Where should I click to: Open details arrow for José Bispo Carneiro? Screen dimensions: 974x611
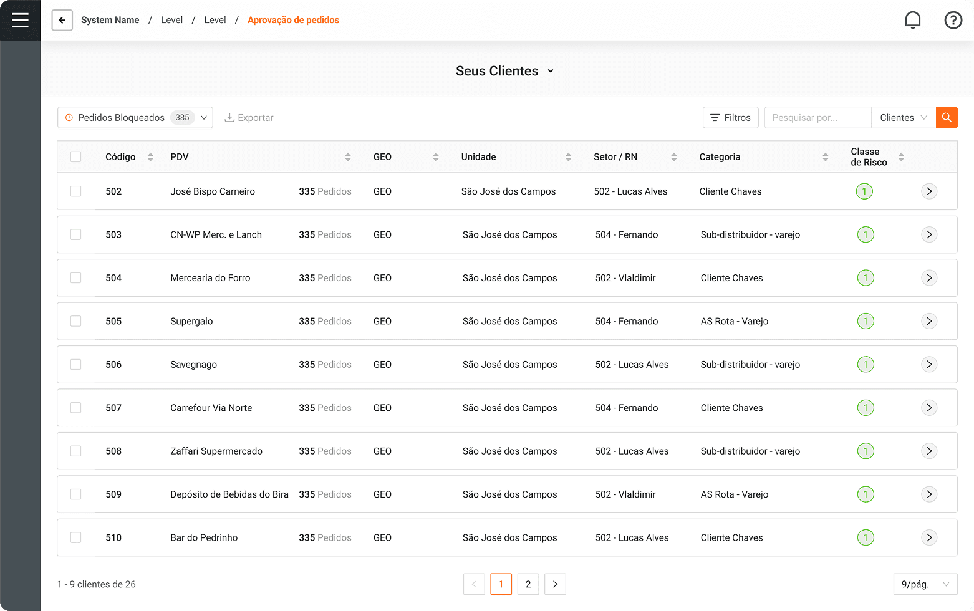(928, 191)
